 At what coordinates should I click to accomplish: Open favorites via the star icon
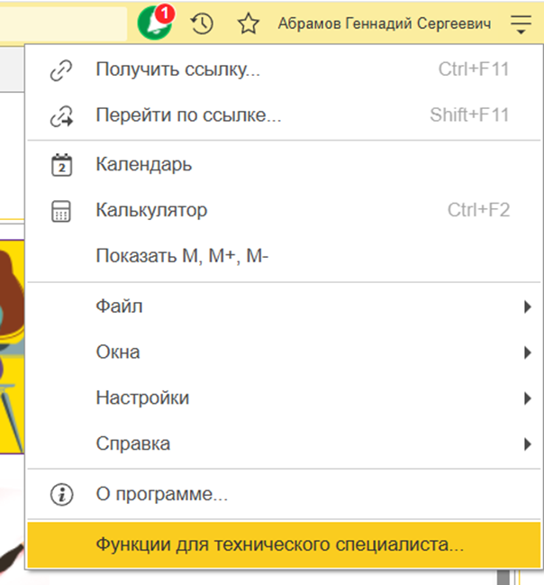249,23
